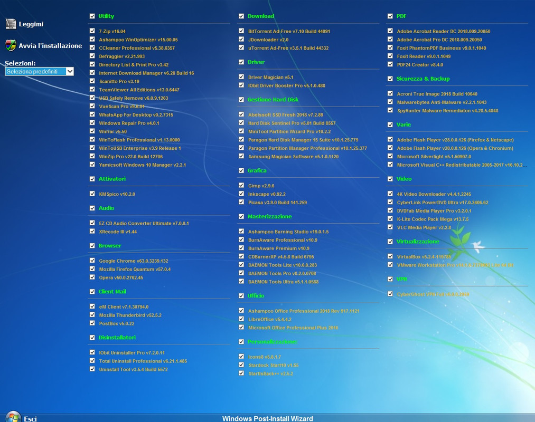
Task: Toggle the Gestione Hard Disk category checkbox
Action: 241,100
